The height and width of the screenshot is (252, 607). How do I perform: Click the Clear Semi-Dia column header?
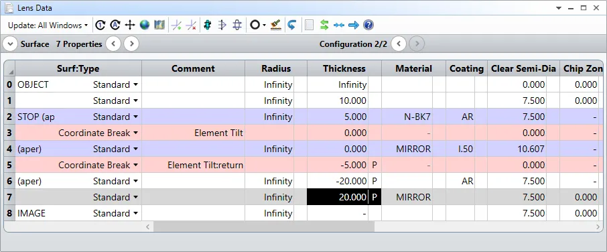[523, 68]
